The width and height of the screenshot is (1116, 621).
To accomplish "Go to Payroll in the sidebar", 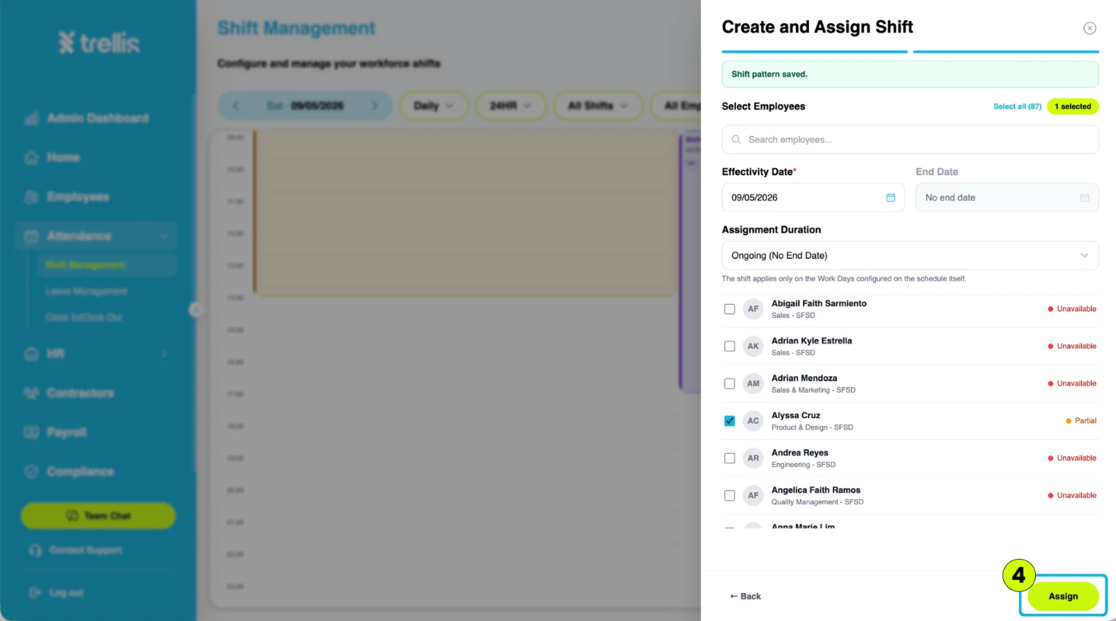I will click(x=67, y=432).
